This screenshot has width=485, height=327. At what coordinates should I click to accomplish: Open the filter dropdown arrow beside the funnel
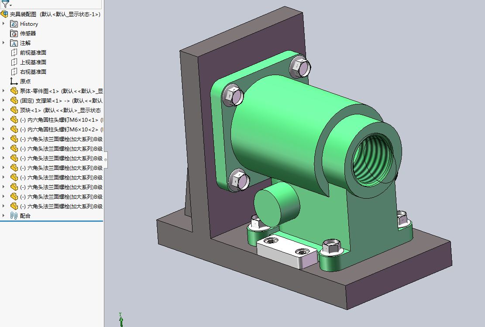click(x=11, y=5)
